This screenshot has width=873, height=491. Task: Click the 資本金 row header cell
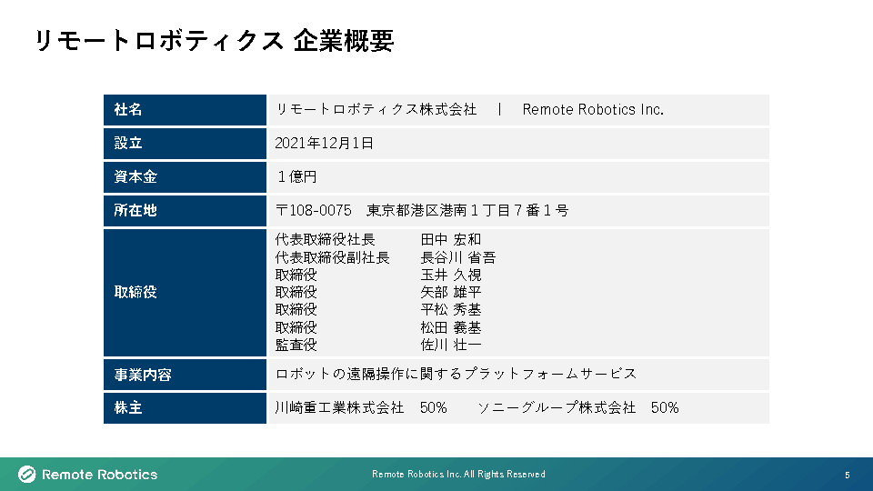(x=185, y=177)
